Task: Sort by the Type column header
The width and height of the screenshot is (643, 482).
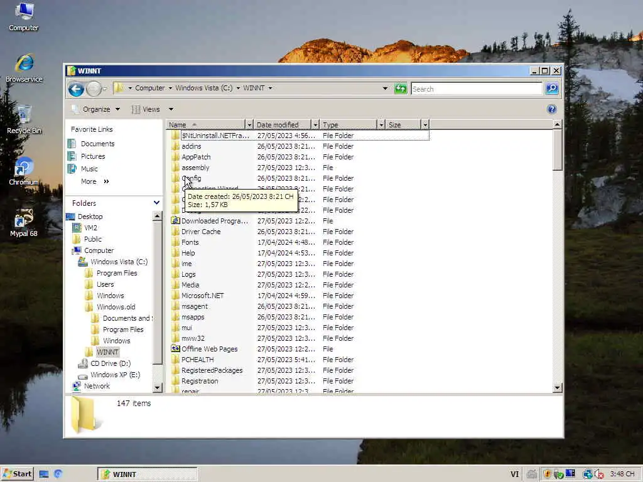Action: coord(348,125)
